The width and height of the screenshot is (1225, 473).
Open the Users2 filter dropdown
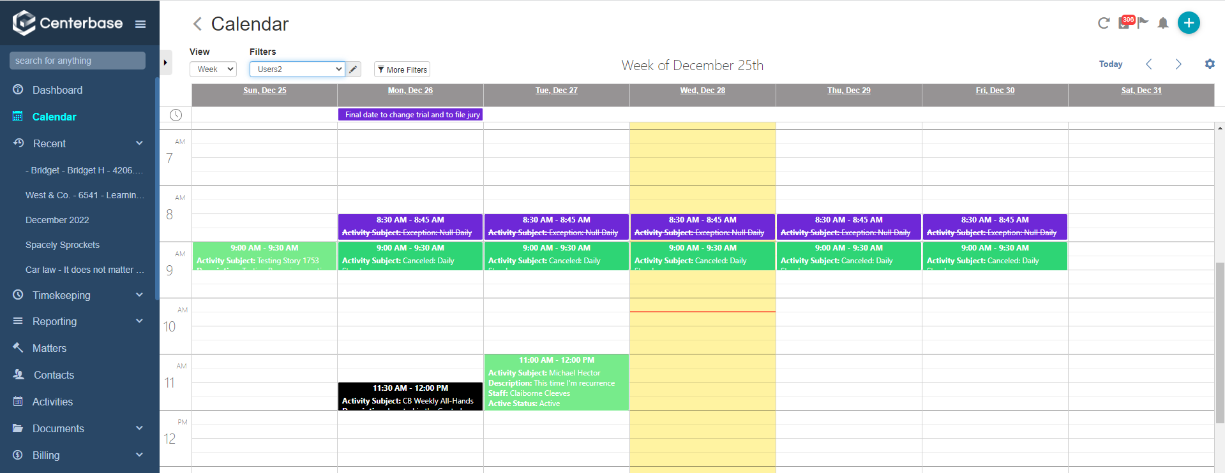297,69
